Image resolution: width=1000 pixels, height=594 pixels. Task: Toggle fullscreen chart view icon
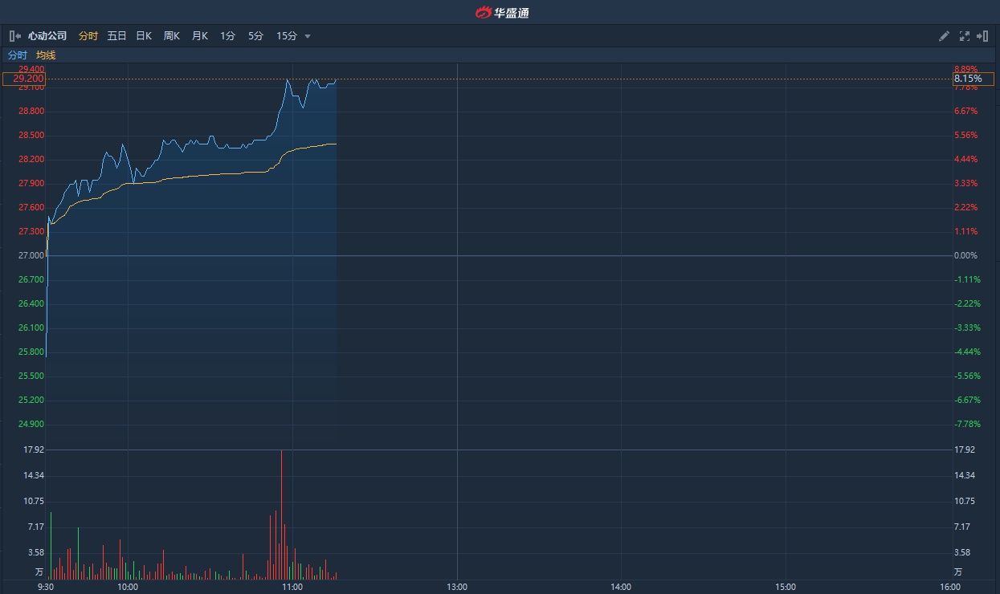965,36
